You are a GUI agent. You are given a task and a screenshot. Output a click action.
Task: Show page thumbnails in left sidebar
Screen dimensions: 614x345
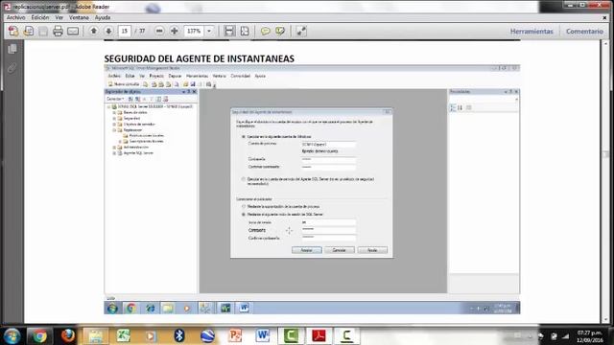(12, 49)
